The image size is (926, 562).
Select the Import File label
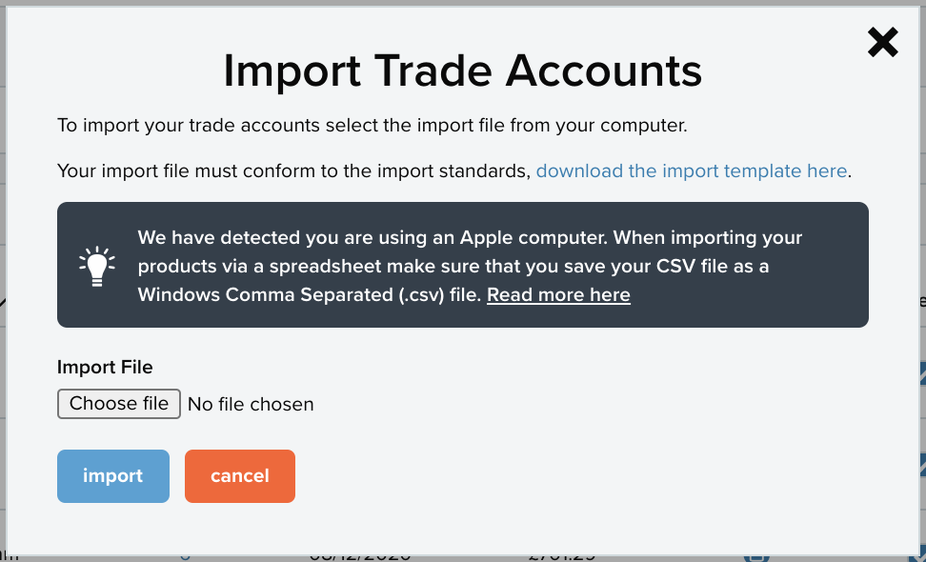(x=105, y=367)
